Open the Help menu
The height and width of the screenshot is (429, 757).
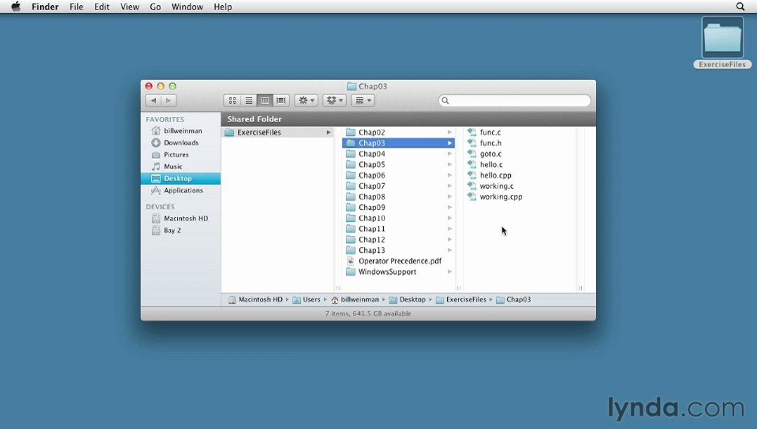click(223, 7)
